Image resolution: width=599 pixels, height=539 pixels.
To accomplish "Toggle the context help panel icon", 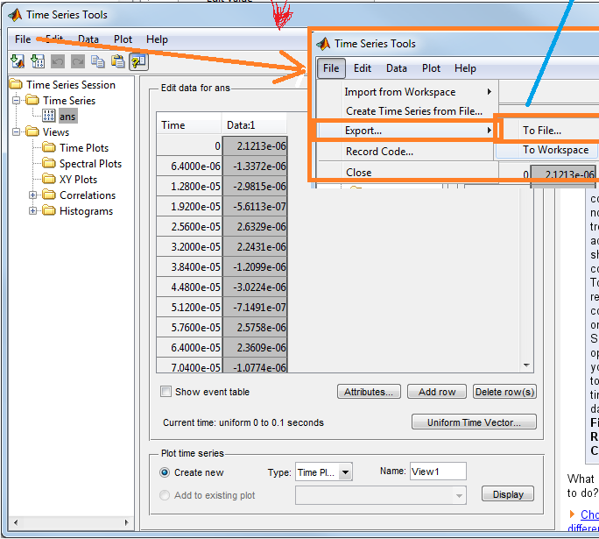I will (138, 61).
